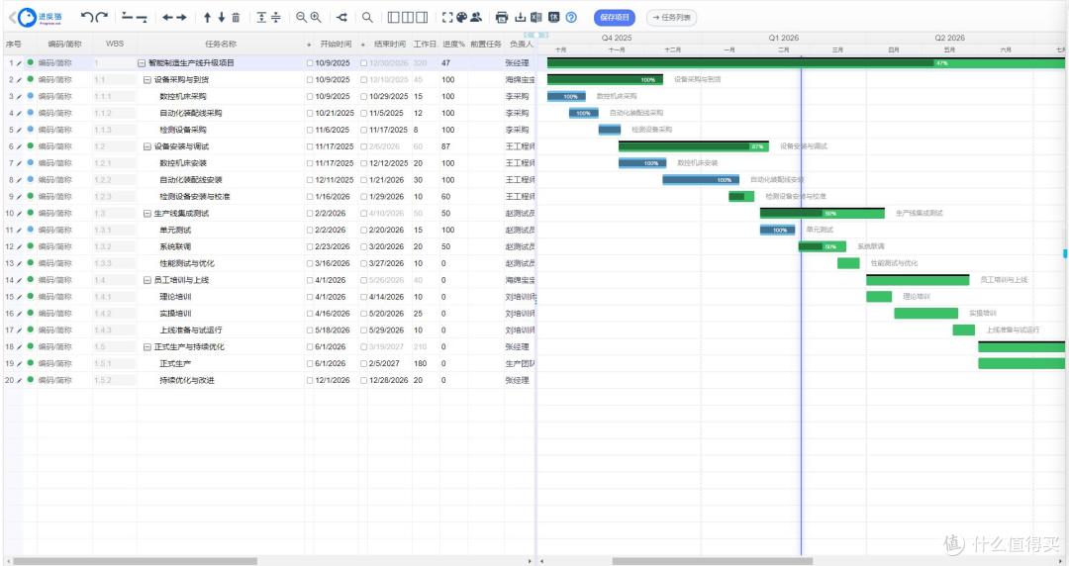The width and height of the screenshot is (1069, 566).
Task: Switch to Gantt-only layout icon
Action: point(422,17)
